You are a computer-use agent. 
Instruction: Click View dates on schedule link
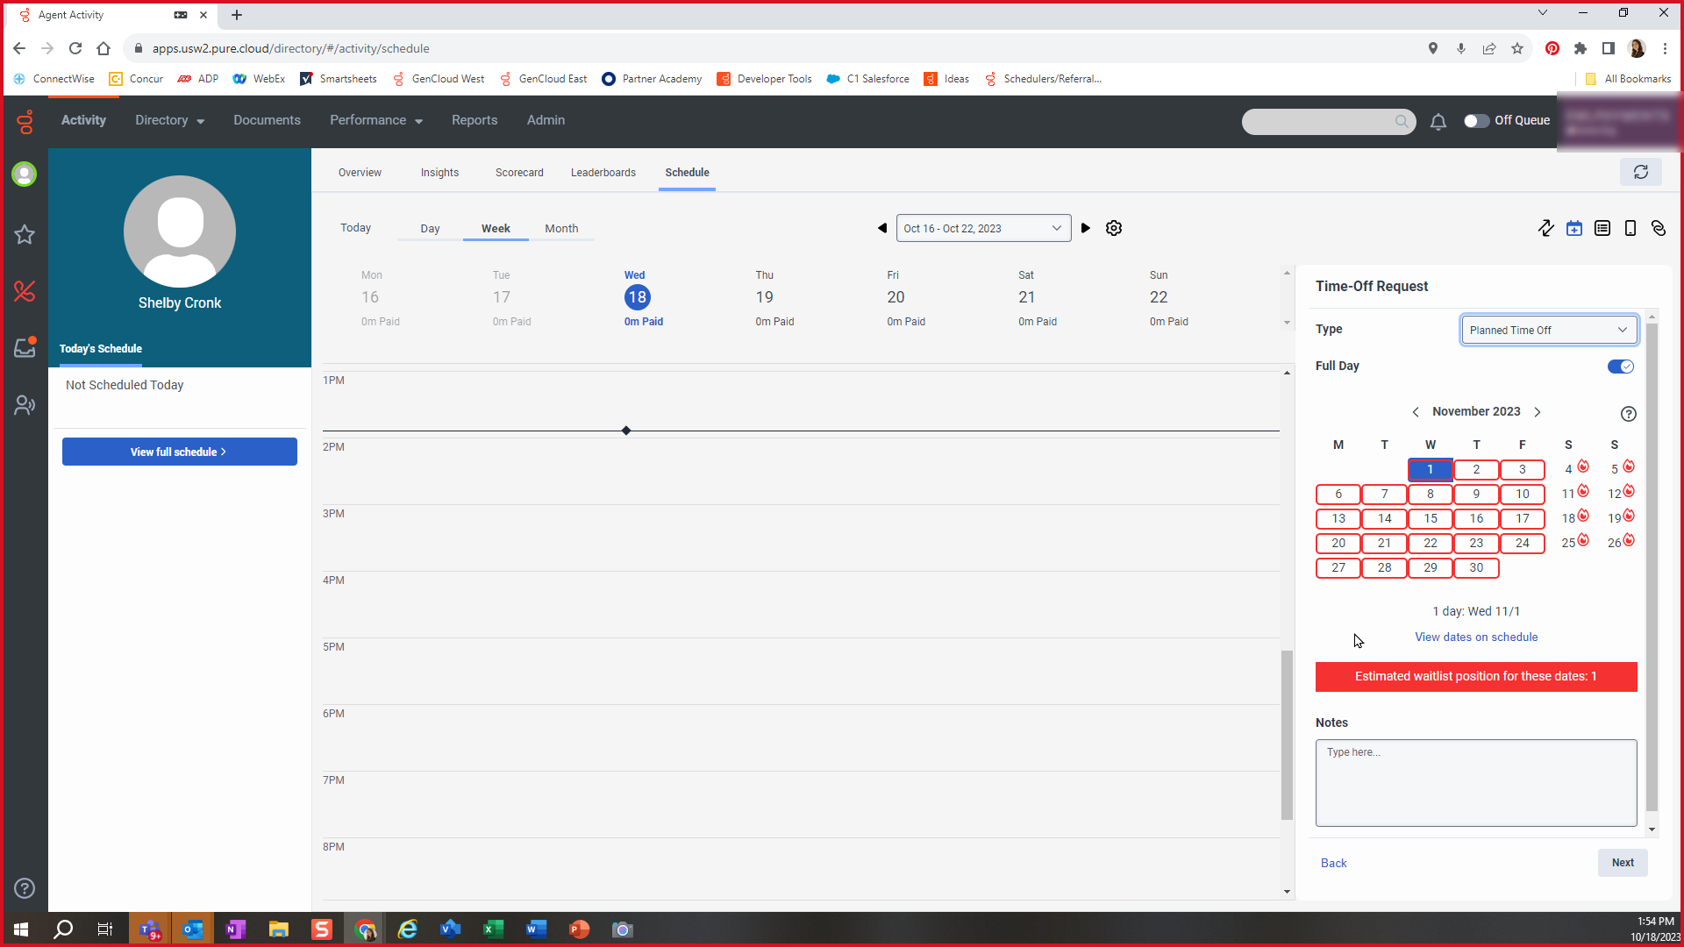pyautogui.click(x=1476, y=637)
